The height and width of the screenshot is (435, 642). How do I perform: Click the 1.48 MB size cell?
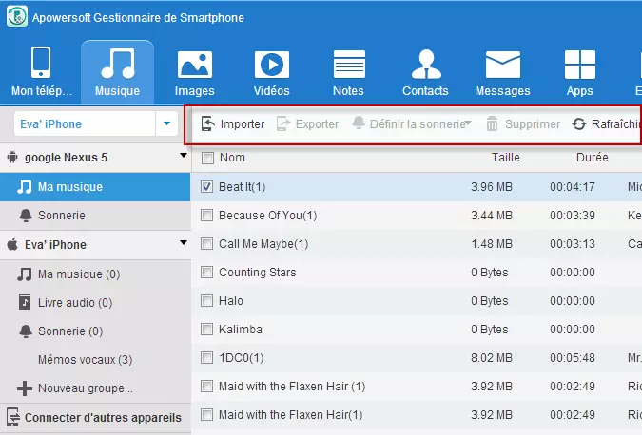492,244
